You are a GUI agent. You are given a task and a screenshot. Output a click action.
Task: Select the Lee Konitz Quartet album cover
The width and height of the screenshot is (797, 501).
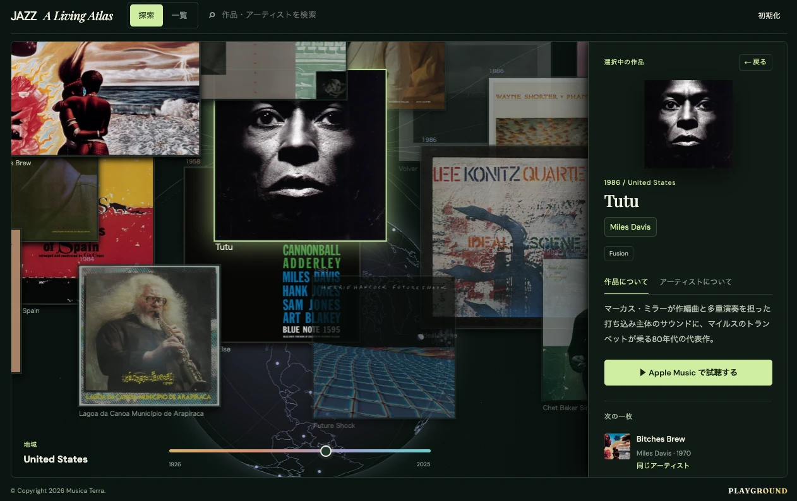[x=505, y=237]
